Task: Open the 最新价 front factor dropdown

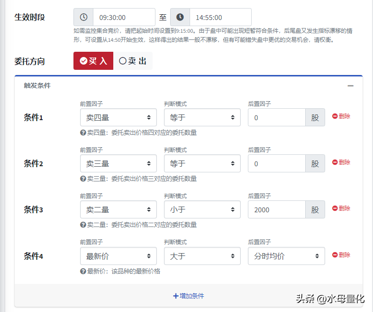Action: [x=118, y=256]
